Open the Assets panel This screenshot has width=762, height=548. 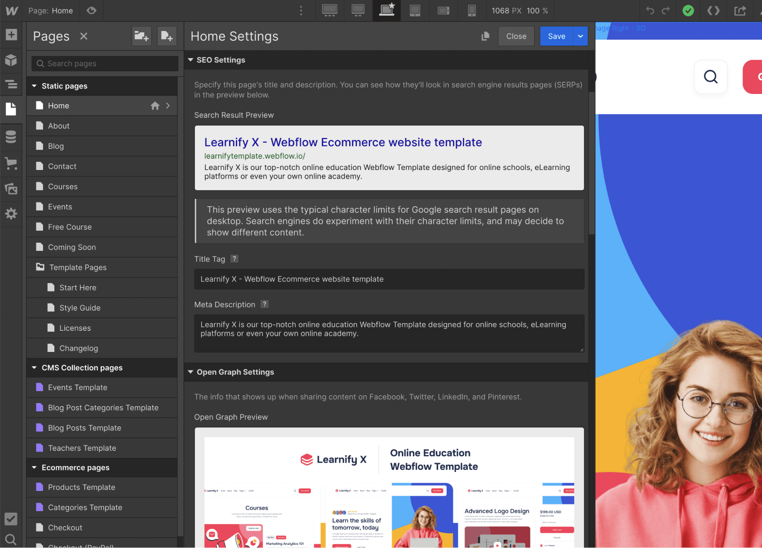pos(11,188)
